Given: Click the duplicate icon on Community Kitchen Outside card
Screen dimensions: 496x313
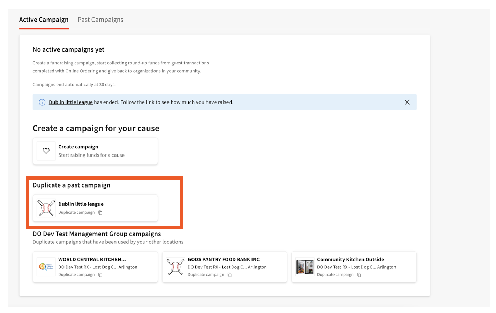Looking at the screenshot, I should pyautogui.click(x=359, y=275).
